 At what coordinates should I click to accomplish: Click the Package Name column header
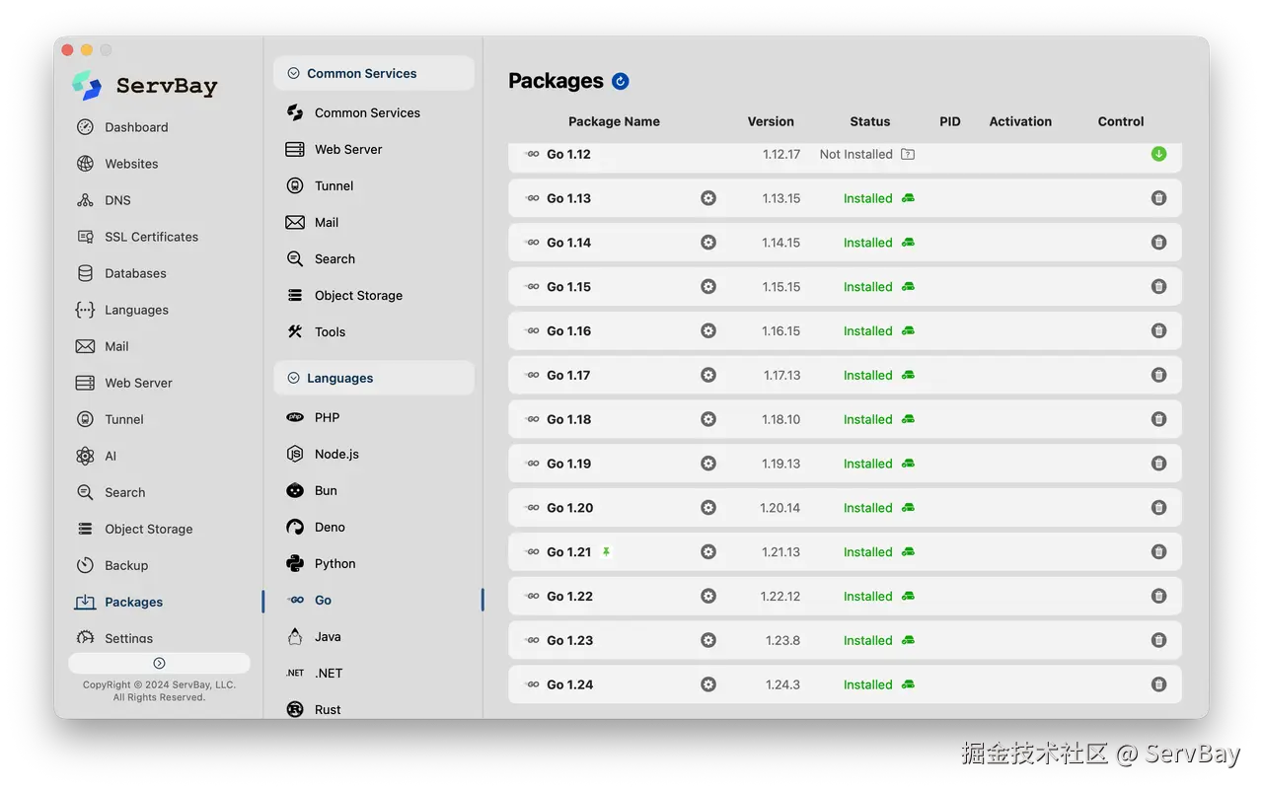pos(614,121)
